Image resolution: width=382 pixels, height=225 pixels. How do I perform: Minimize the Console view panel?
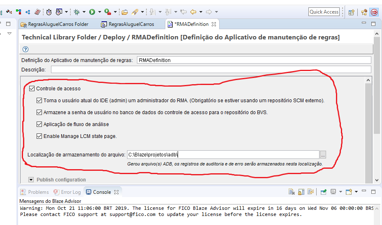[364, 191]
